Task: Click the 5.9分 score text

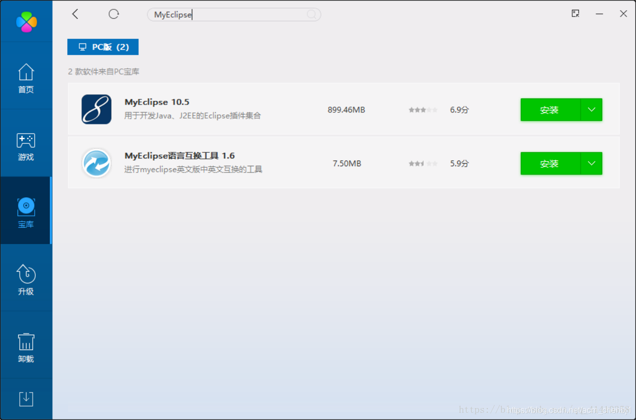Action: point(459,164)
